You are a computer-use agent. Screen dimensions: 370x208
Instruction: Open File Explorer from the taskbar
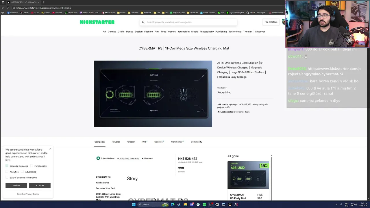185,205
